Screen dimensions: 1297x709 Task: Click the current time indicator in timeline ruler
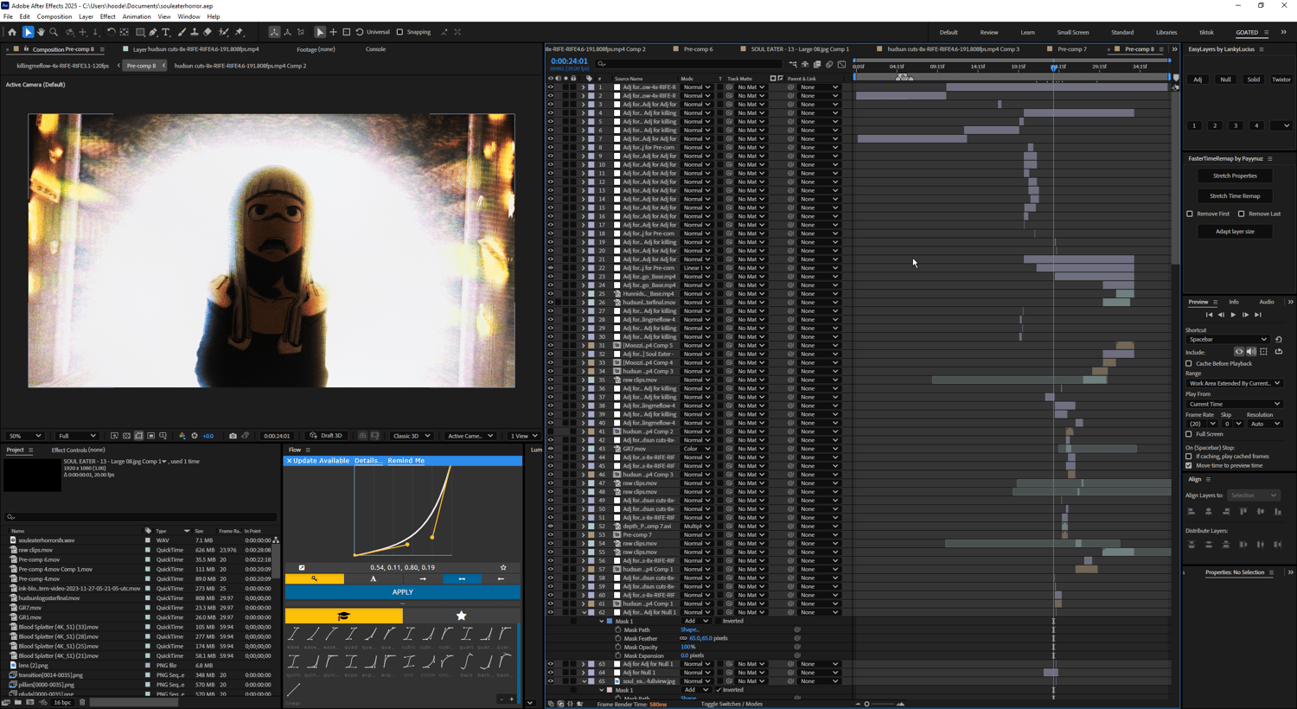point(1054,67)
